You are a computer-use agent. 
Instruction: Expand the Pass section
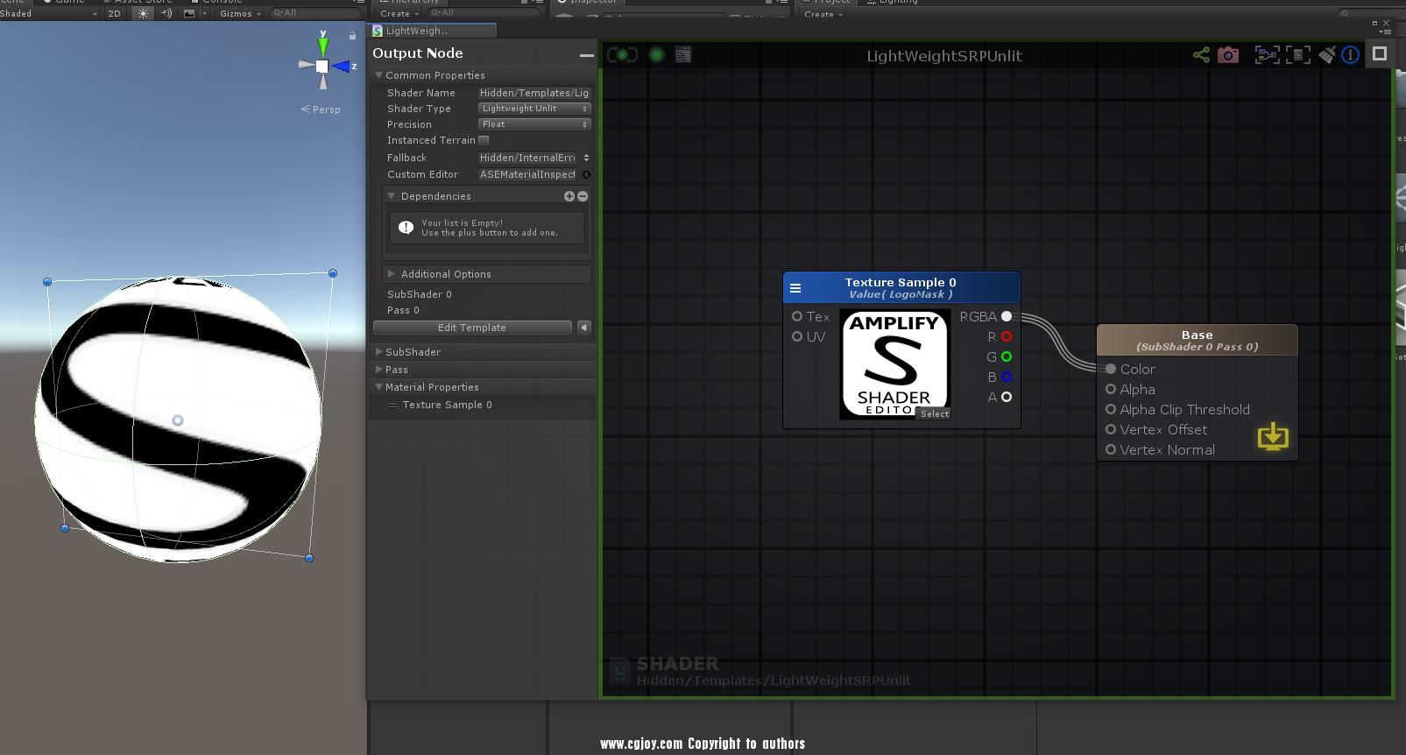pyautogui.click(x=378, y=370)
